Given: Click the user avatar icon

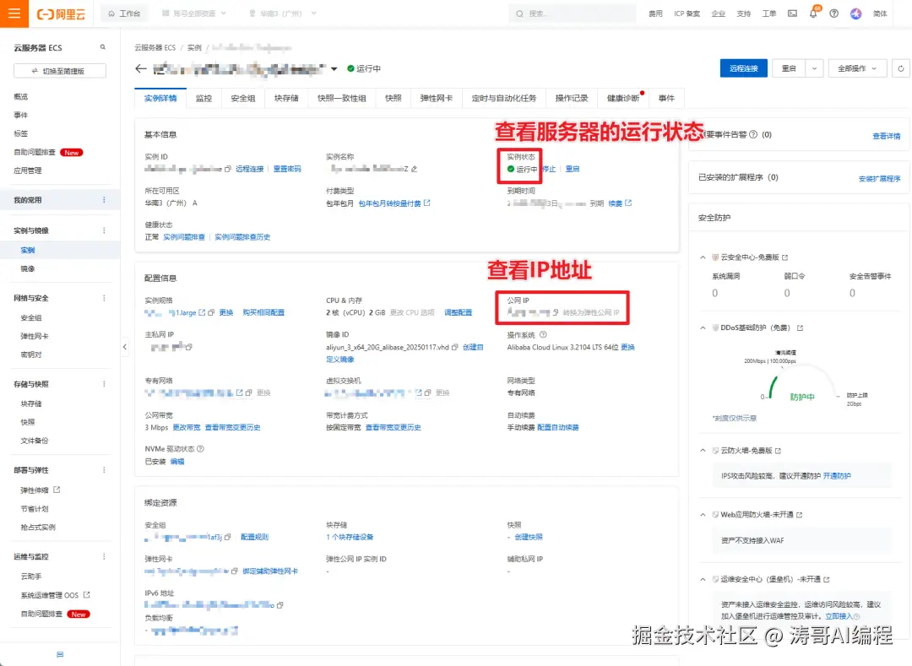Looking at the screenshot, I should 855,14.
